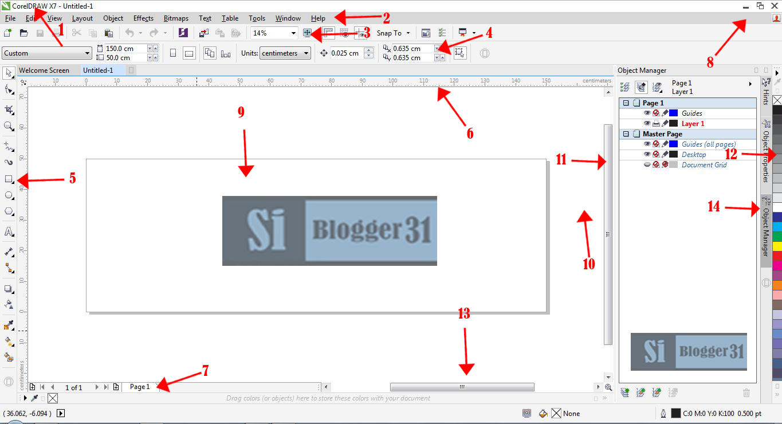Image resolution: width=782 pixels, height=424 pixels.
Task: Collapse the Master Page tree node
Action: pyautogui.click(x=626, y=134)
